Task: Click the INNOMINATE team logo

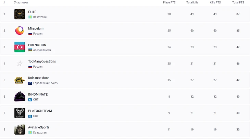Action: [x=20, y=97]
